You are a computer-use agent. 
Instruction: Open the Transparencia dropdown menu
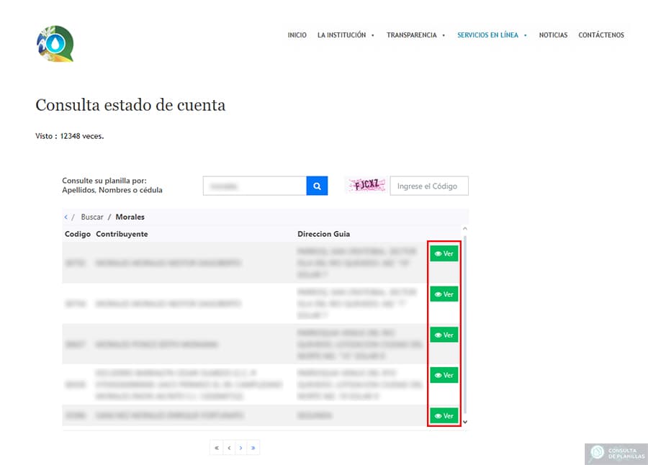pyautogui.click(x=415, y=35)
